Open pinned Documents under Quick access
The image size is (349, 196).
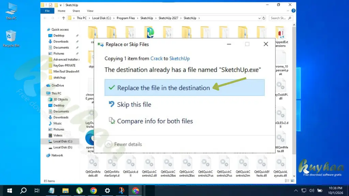(61, 47)
